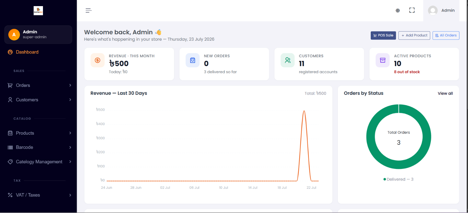Click the revenue dollar coin icon

98,60
